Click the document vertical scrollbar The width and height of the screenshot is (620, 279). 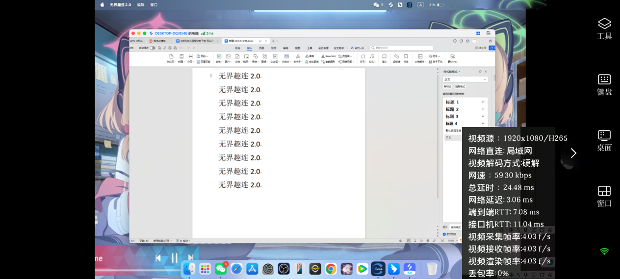(437, 137)
